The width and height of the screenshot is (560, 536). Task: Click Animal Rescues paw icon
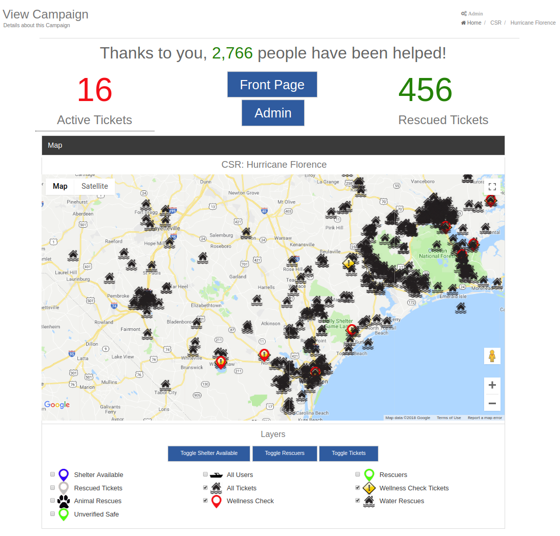point(64,501)
